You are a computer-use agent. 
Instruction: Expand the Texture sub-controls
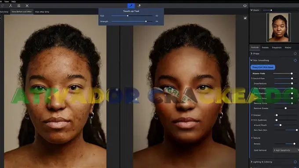pos(252,138)
